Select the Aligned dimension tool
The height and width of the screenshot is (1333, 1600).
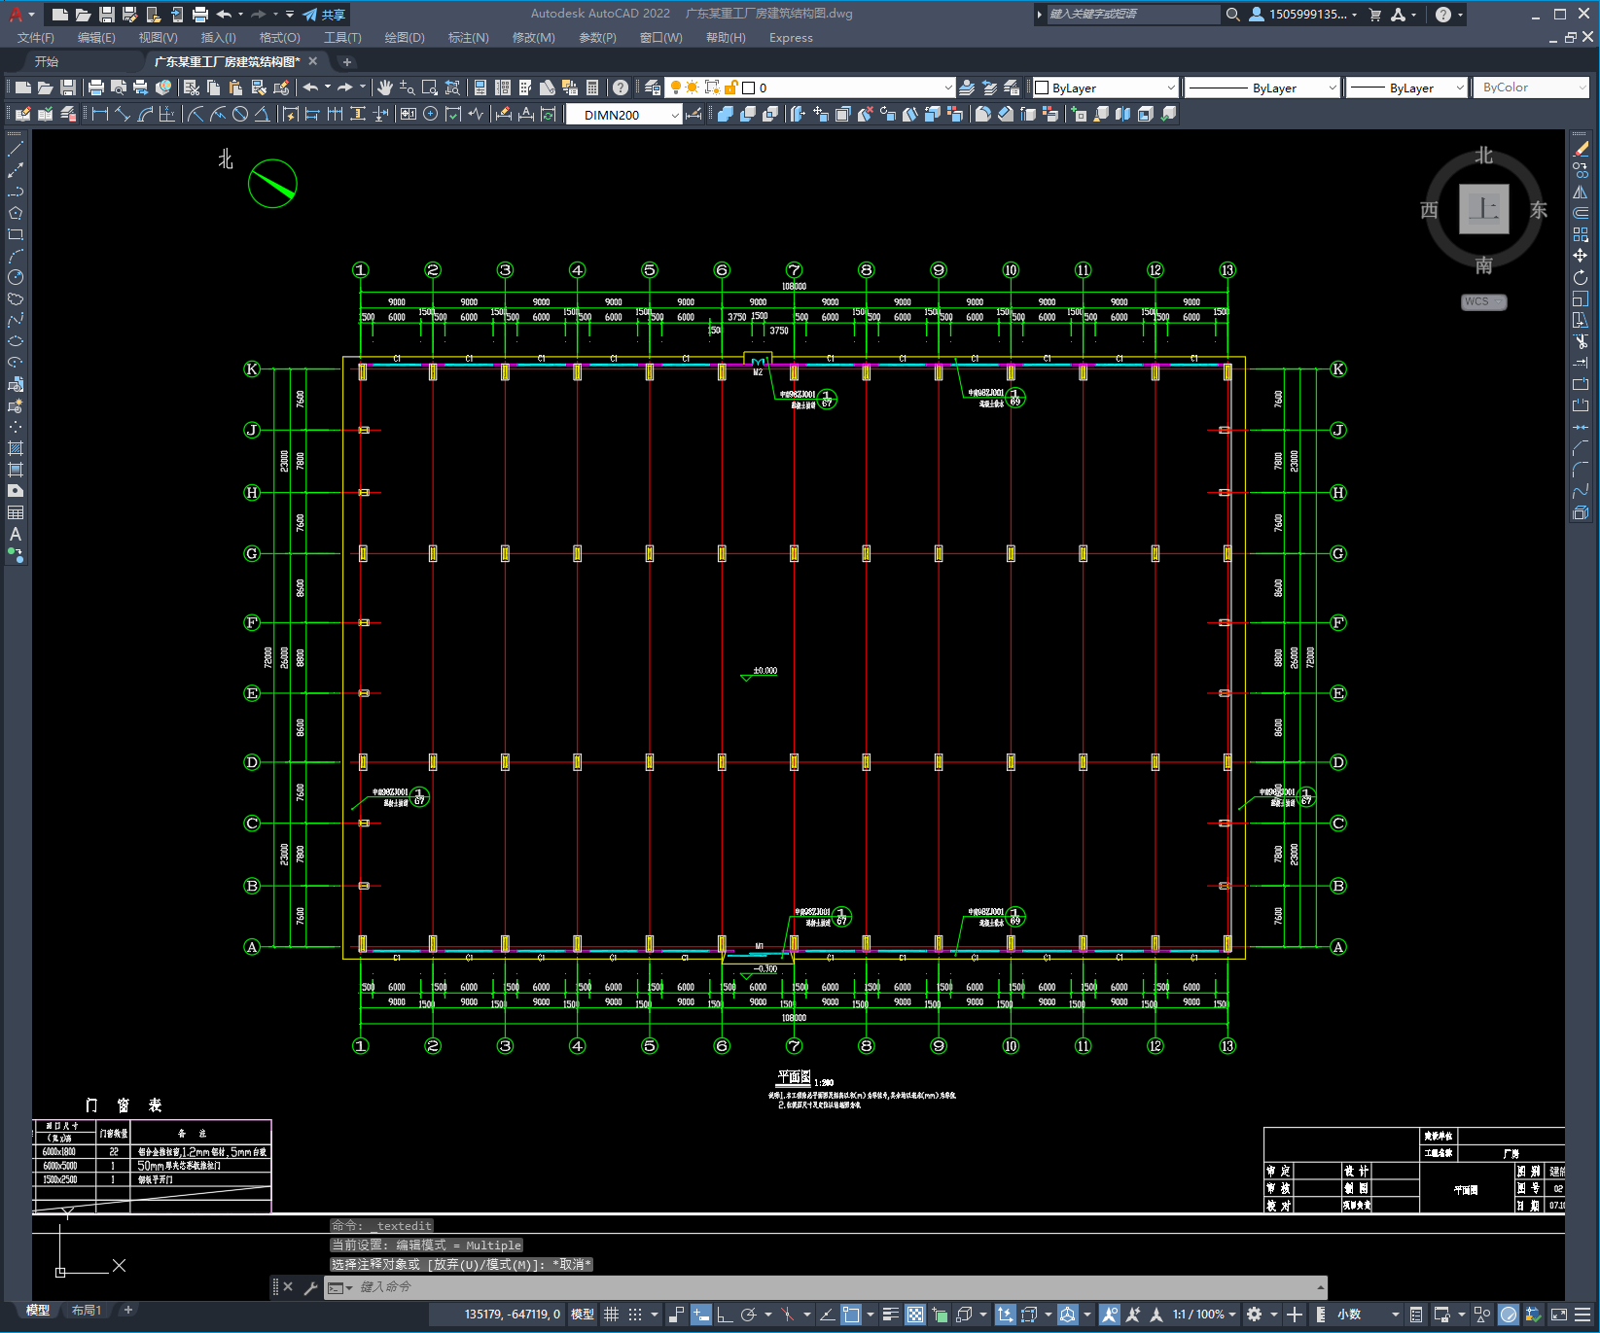[x=123, y=114]
